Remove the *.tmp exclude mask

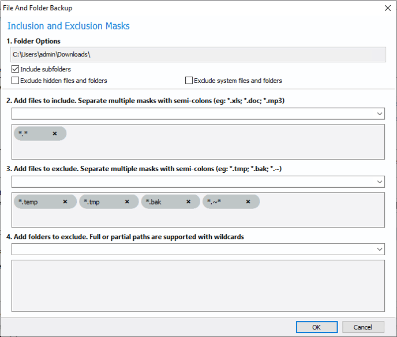pos(127,202)
